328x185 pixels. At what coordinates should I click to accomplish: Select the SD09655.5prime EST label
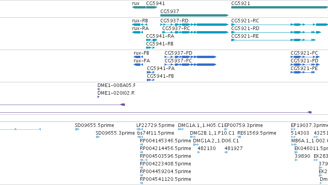tap(94, 125)
